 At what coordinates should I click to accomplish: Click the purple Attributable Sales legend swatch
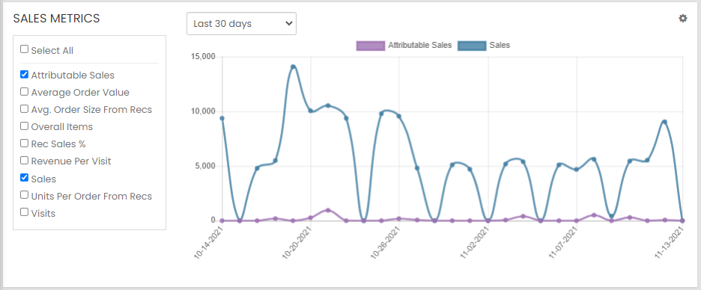pyautogui.click(x=371, y=46)
